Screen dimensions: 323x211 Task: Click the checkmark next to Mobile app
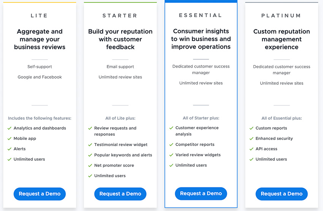9,138
